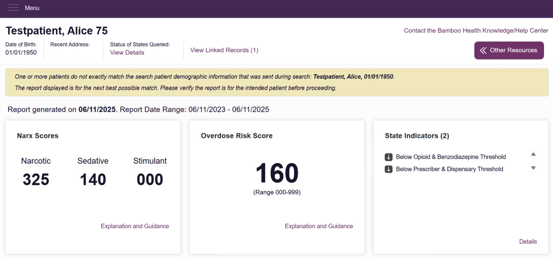Viewport: 553px width, 259px height.
Task: Click Below Opioid & Benzodiazepine Threshold indicator
Action: [x=451, y=157]
